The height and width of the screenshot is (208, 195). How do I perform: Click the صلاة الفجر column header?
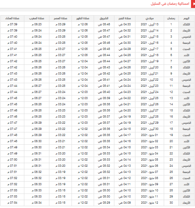(125, 18)
